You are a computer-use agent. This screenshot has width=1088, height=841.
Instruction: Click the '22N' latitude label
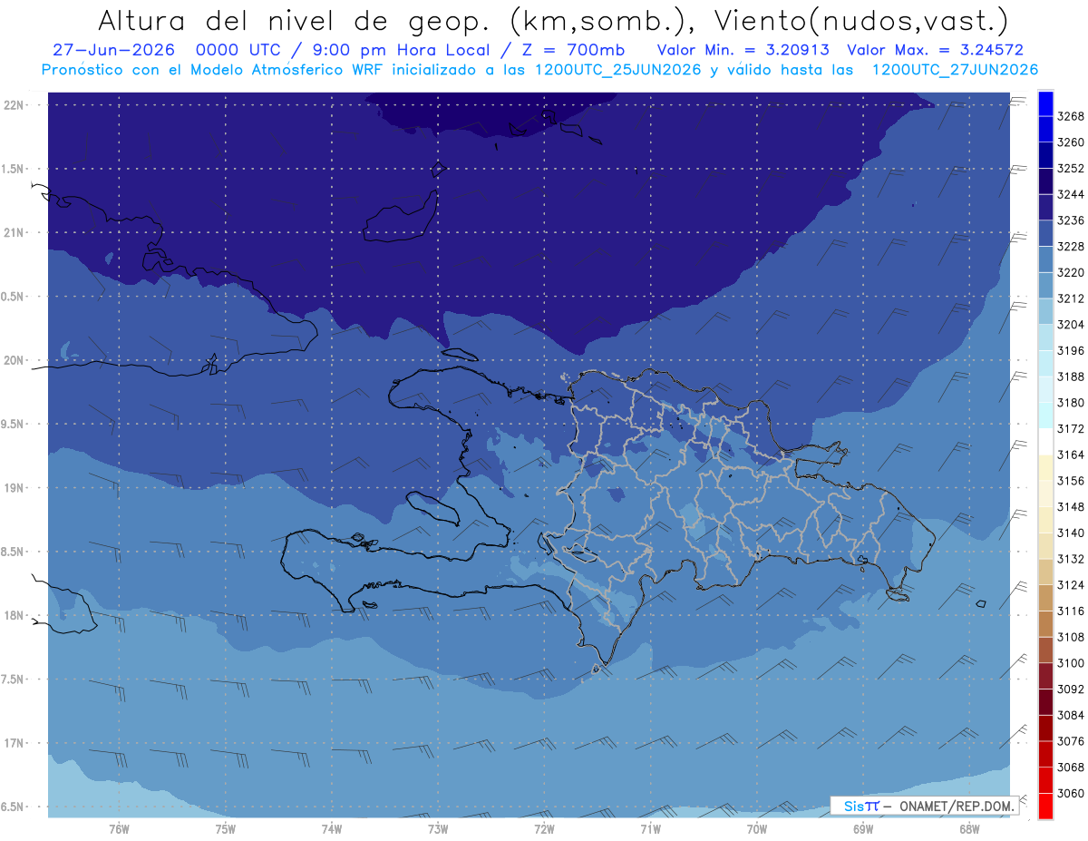tap(14, 105)
